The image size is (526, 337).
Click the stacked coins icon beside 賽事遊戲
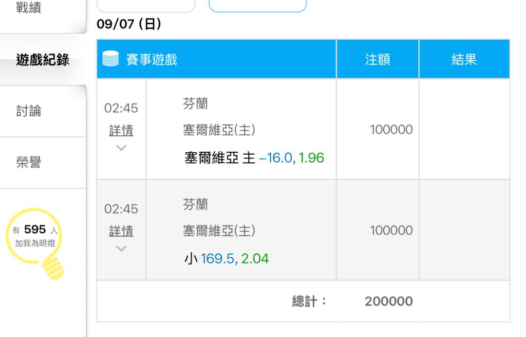click(110, 60)
